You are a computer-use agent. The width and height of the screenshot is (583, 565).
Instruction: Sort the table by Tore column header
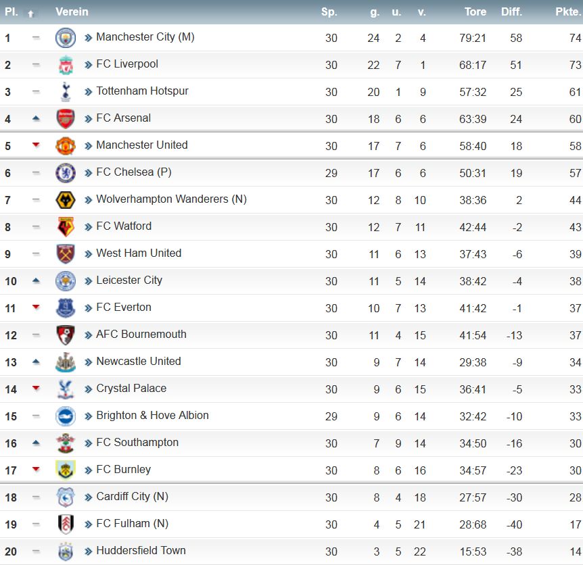coord(475,11)
